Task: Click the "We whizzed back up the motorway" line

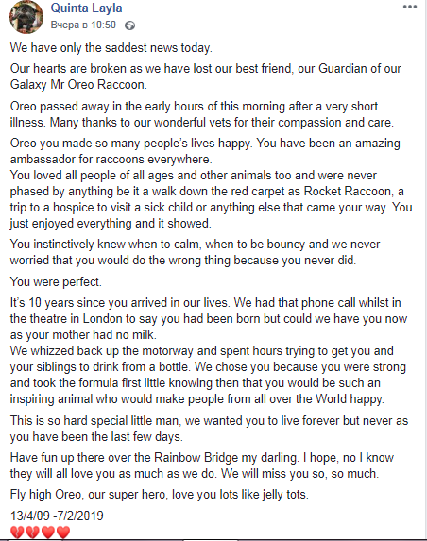Action: pyautogui.click(x=201, y=351)
